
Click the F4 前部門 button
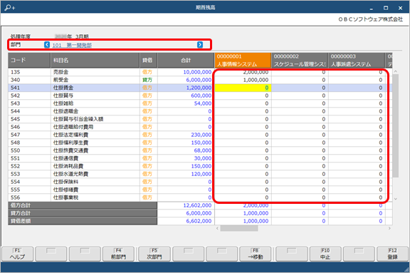pos(118,254)
